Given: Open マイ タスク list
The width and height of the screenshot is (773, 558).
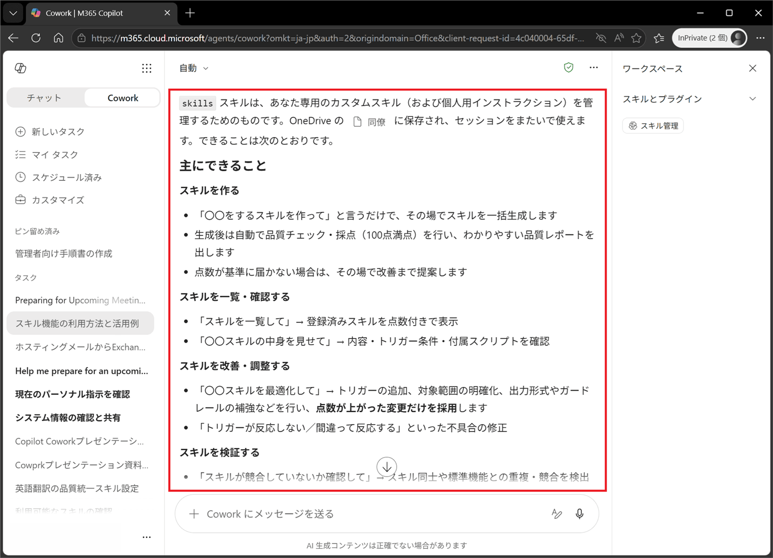Looking at the screenshot, I should 47,155.
